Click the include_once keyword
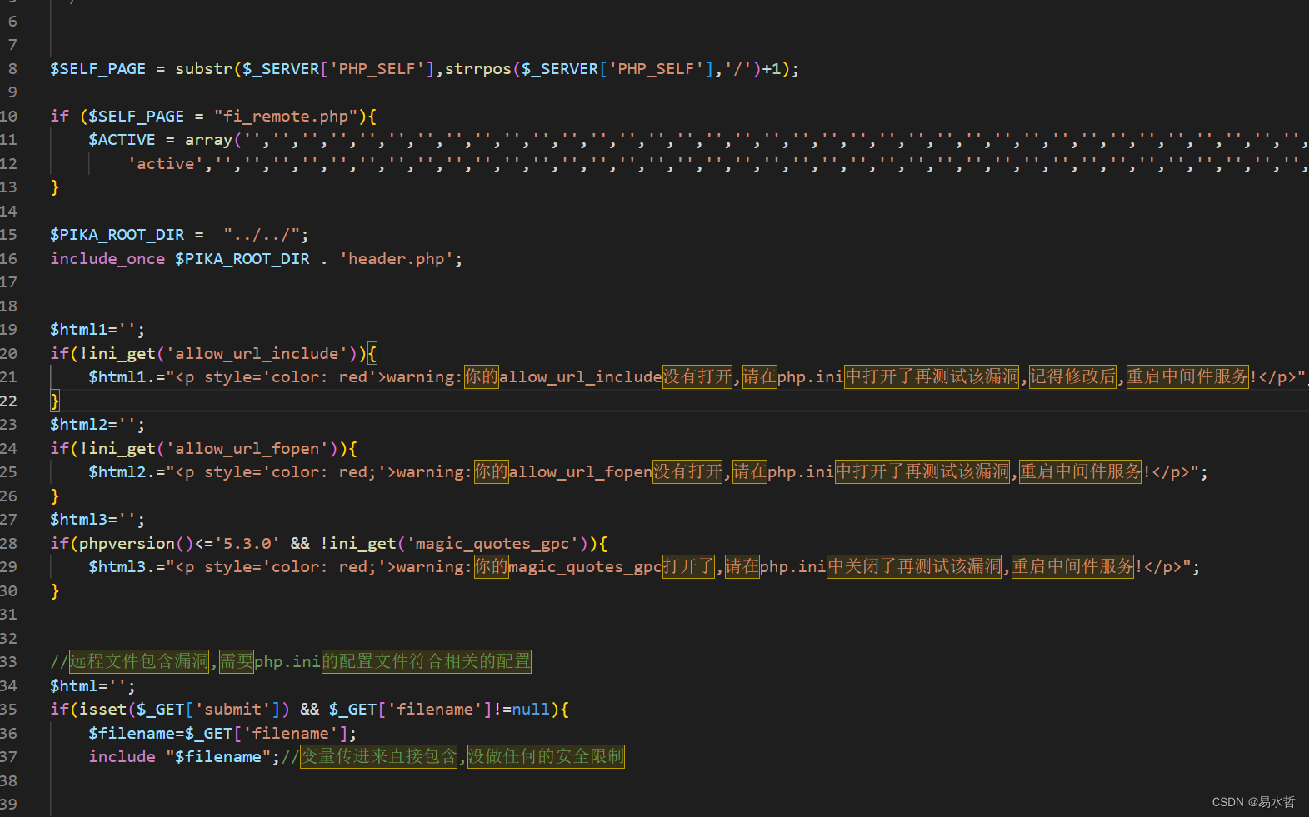This screenshot has height=817, width=1309. tap(107, 259)
